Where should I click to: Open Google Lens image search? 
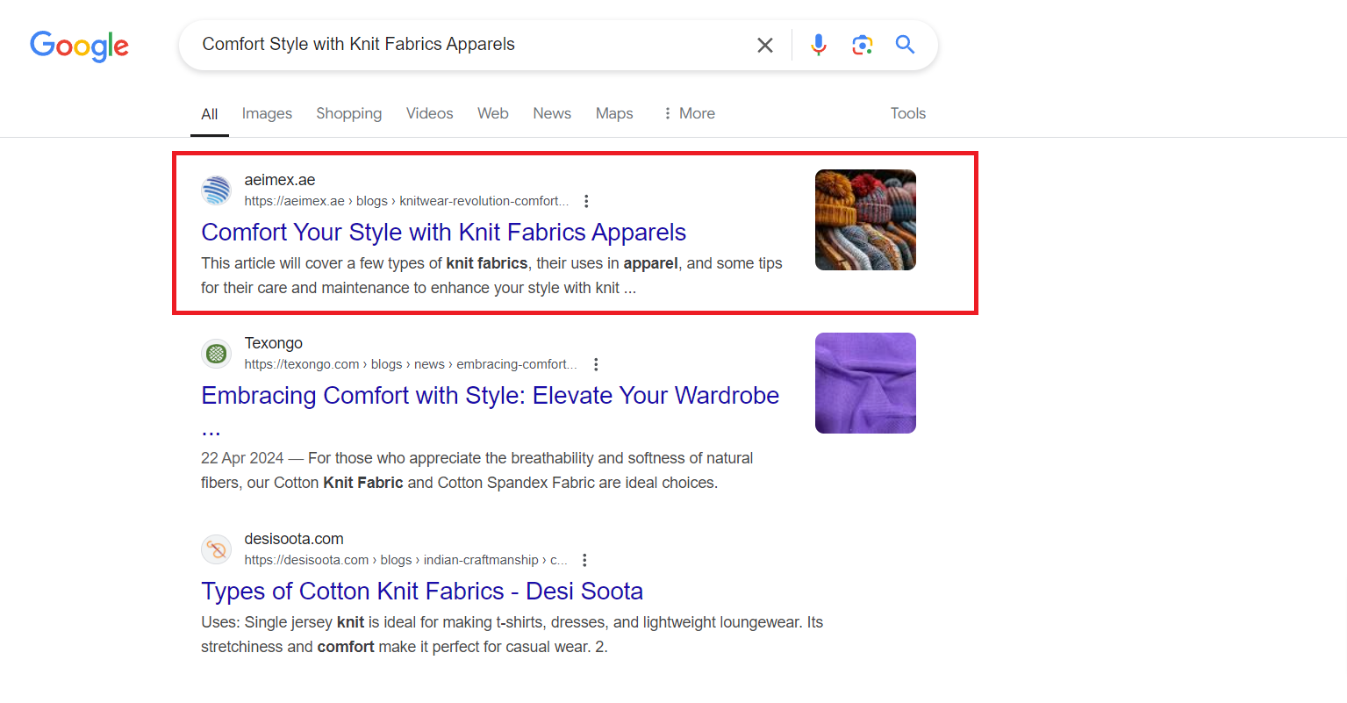pos(862,45)
